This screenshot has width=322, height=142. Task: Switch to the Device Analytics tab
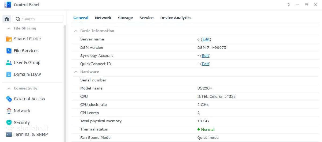tap(176, 18)
